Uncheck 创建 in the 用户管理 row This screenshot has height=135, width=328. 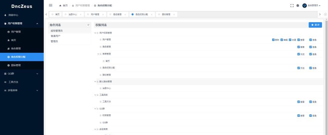point(290,40)
